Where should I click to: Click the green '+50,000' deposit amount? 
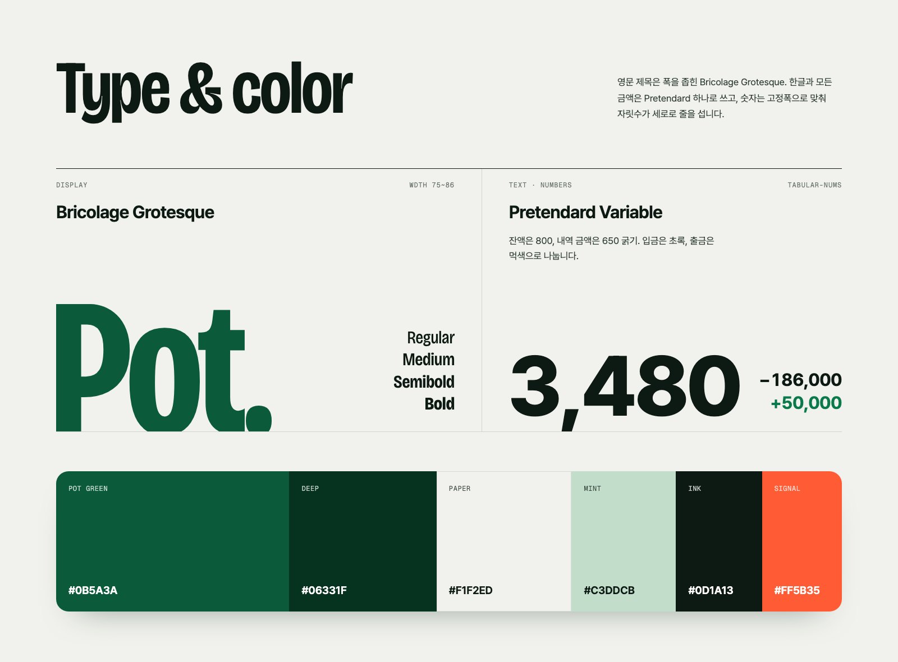coord(806,403)
